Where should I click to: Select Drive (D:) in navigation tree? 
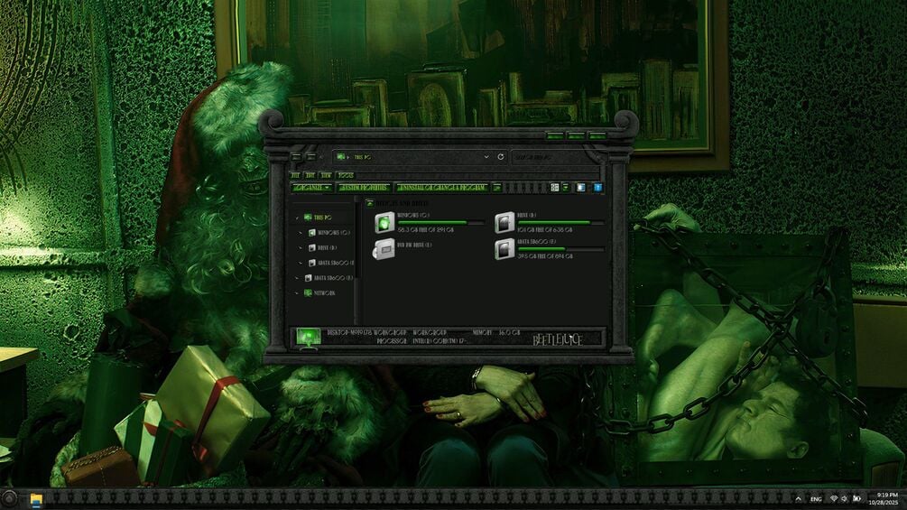(x=323, y=248)
